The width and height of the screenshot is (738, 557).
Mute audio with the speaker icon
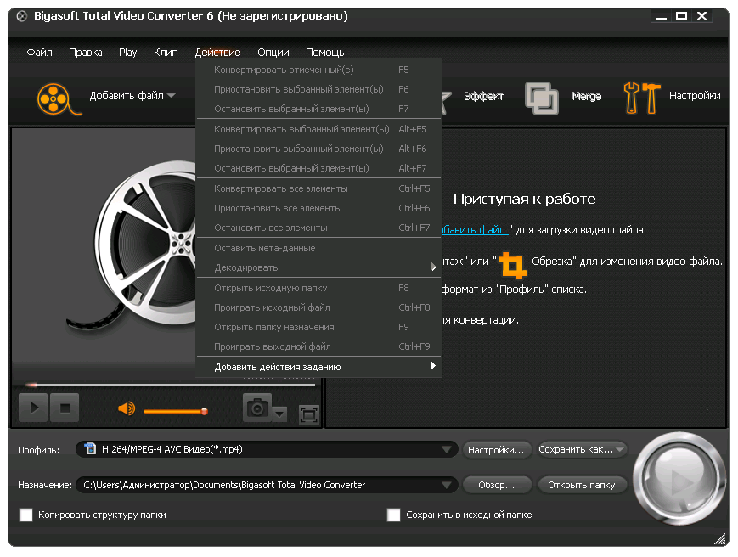[x=127, y=408]
